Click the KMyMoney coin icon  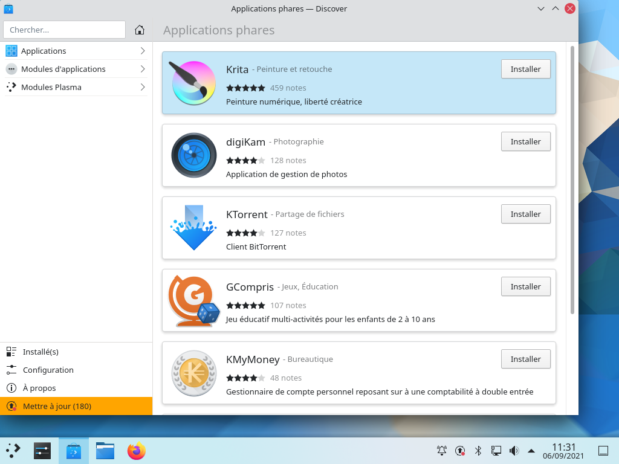click(194, 373)
